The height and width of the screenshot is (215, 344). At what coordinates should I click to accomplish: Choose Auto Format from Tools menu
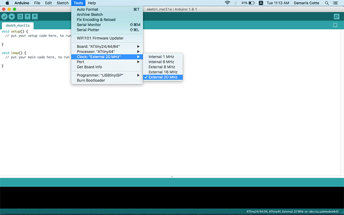click(x=107, y=9)
